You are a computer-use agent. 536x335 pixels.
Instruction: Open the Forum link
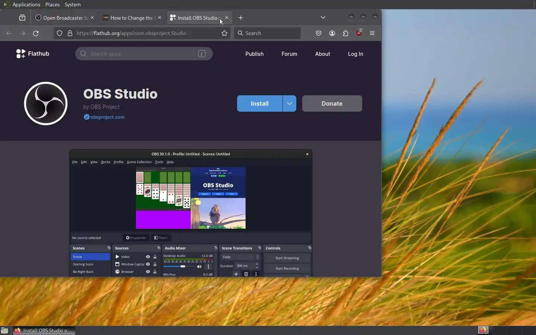(289, 54)
